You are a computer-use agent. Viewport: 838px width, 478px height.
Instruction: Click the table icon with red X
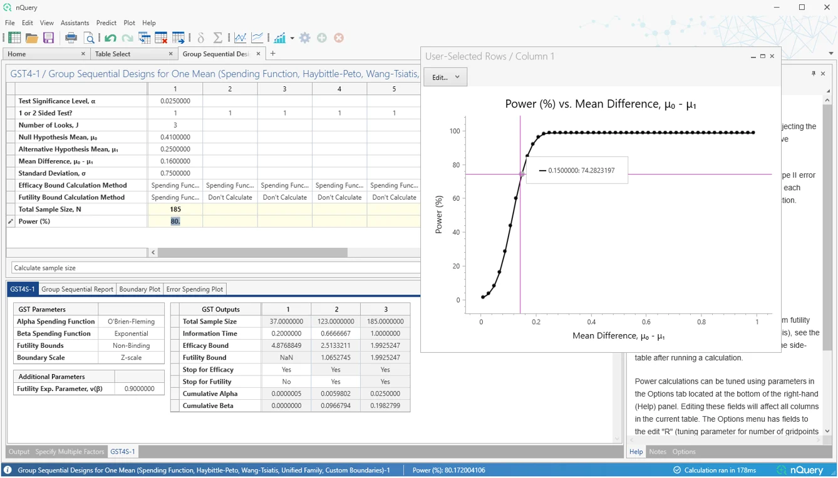click(161, 38)
